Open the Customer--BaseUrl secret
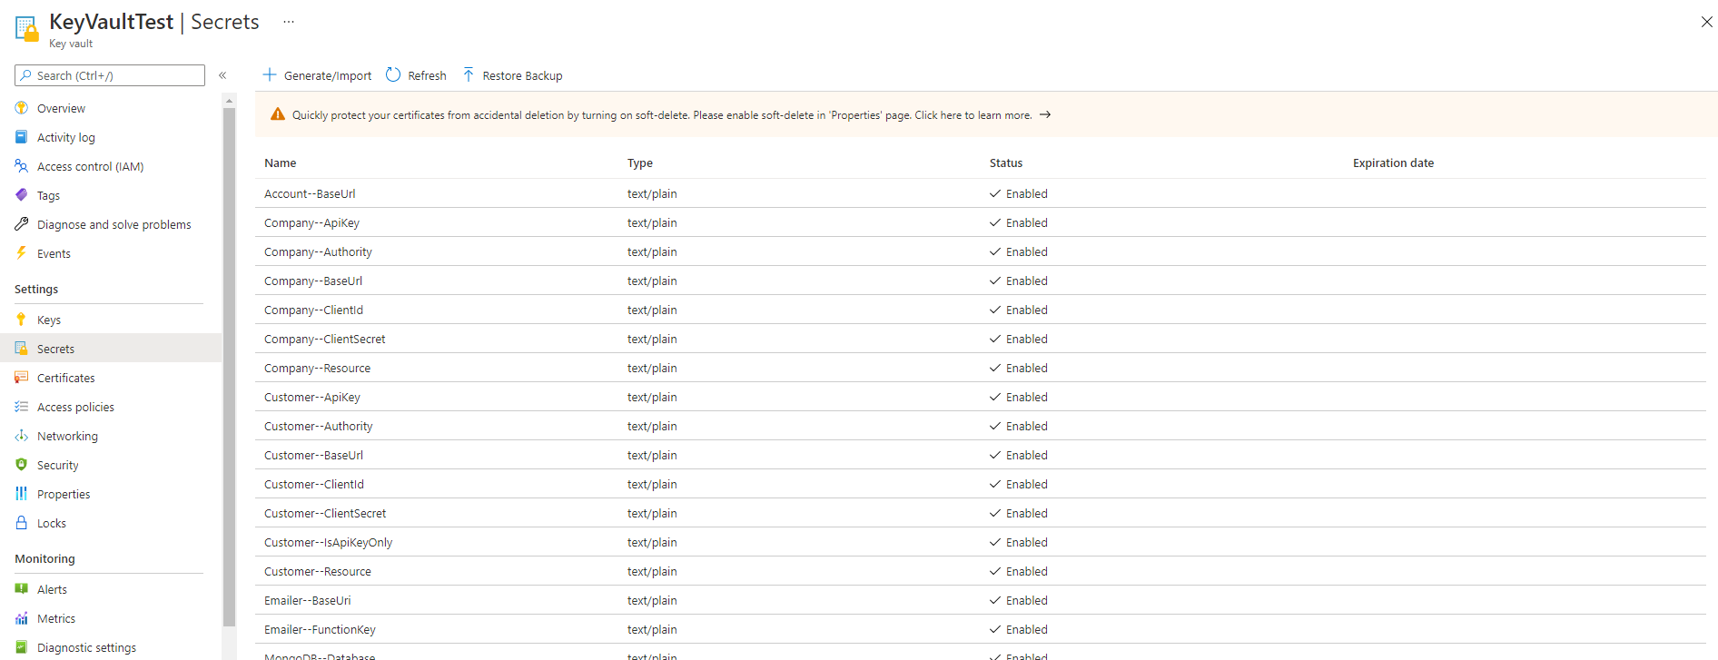 click(x=313, y=455)
